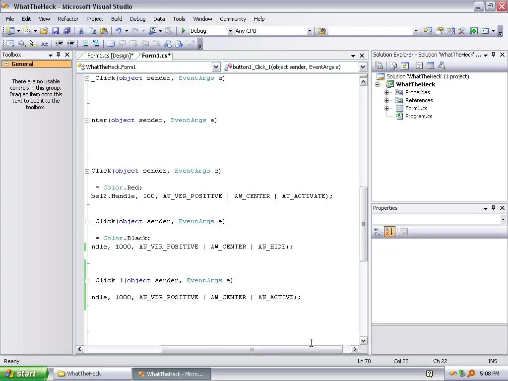
Task: Switch to the Form1.cs [Design] tab
Action: click(110, 56)
